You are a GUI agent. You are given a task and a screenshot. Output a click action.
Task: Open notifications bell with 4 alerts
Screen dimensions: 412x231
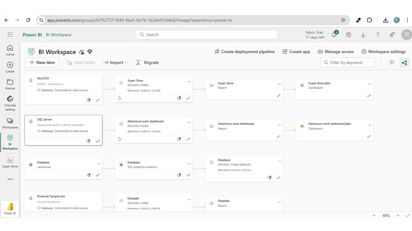(334, 34)
